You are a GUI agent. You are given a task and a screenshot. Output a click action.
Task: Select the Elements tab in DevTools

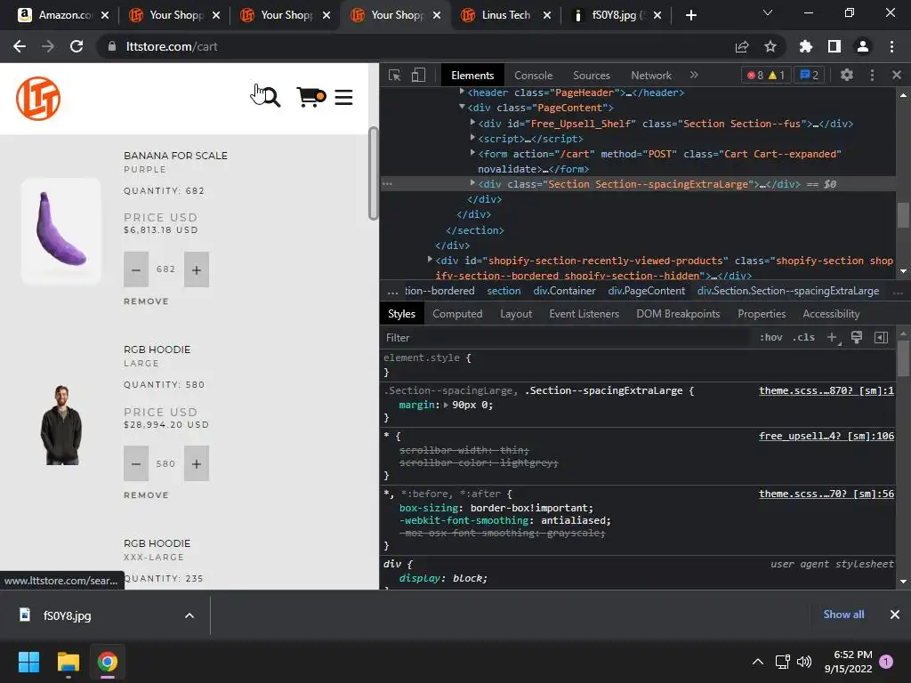click(472, 76)
